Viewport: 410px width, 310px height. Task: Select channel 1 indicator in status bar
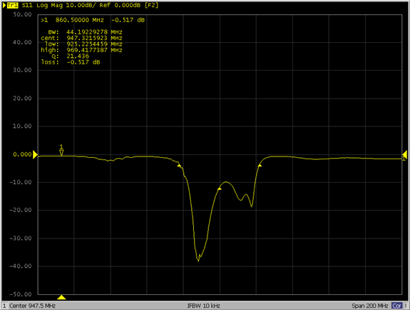click(x=4, y=306)
